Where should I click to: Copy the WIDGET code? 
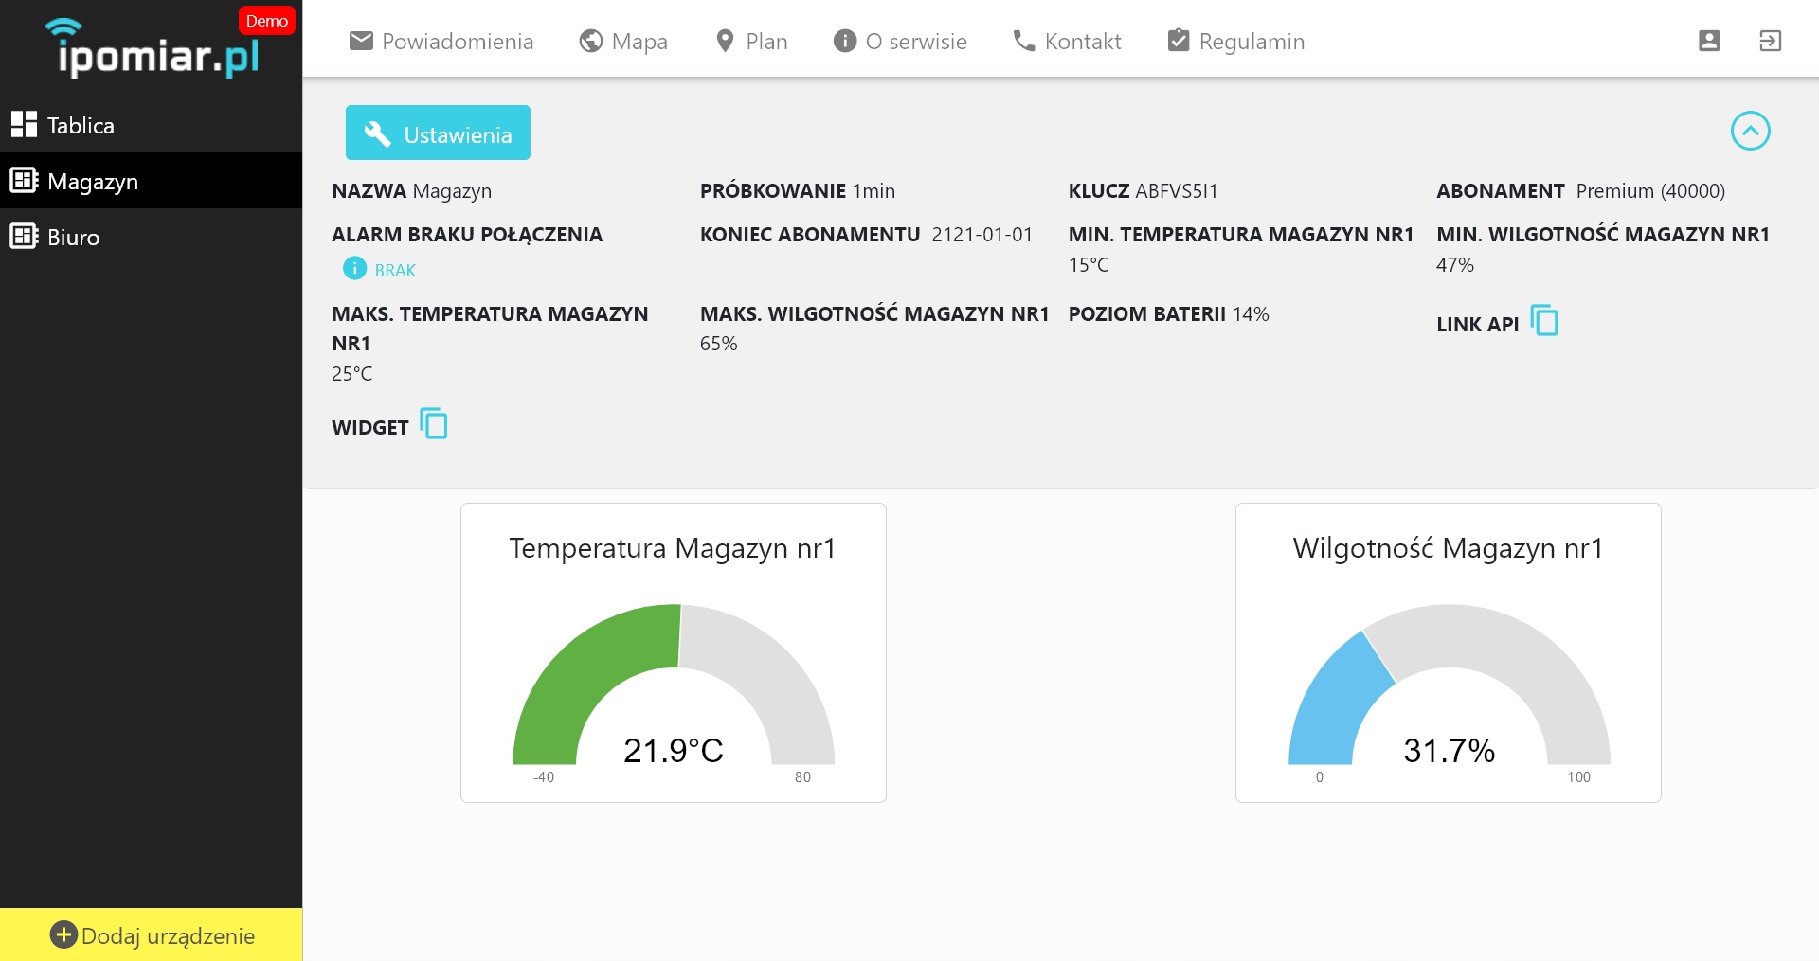point(434,423)
